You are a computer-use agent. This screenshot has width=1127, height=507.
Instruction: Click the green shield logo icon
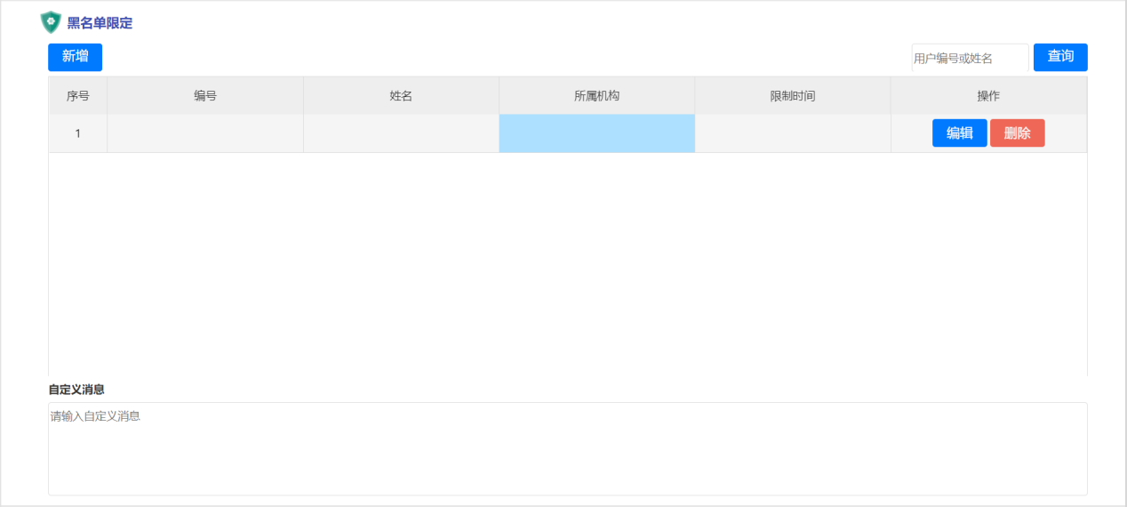coord(51,22)
